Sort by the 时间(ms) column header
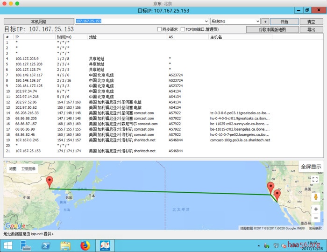 pos(71,37)
